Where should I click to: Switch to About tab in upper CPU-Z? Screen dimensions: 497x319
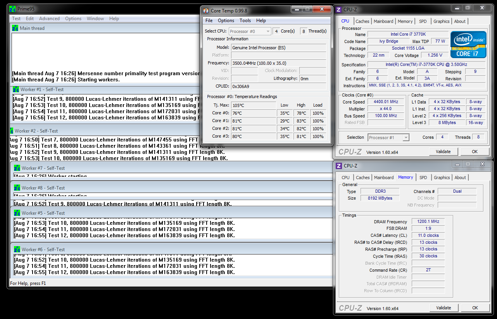tap(460, 21)
